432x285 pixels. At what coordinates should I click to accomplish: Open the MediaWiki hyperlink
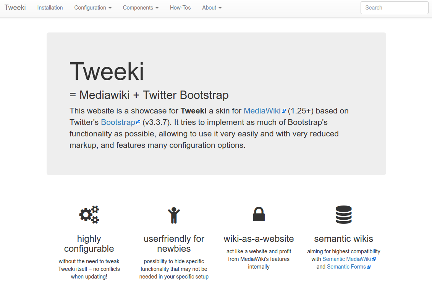[x=262, y=111]
